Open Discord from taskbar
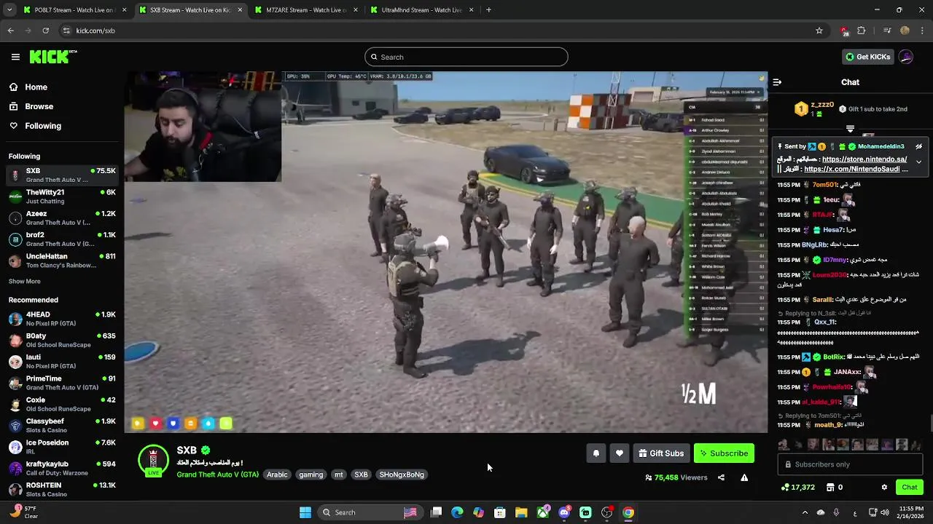Screen dimensions: 933x524 tap(564, 512)
